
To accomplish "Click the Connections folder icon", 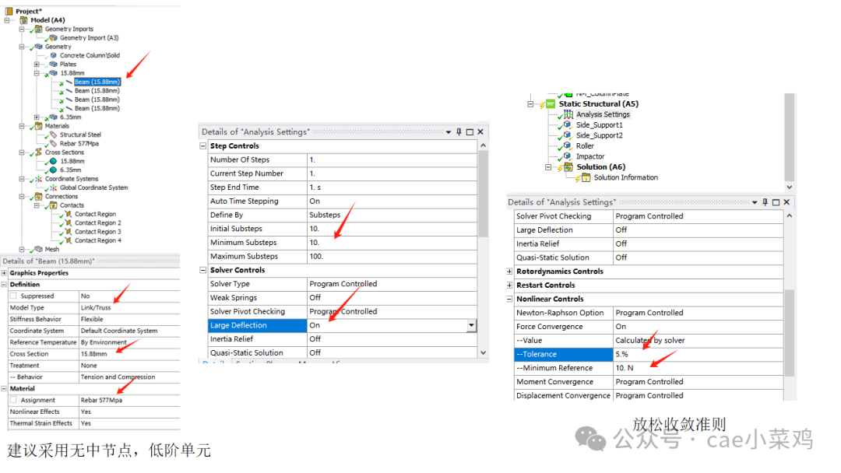I will tap(39, 197).
